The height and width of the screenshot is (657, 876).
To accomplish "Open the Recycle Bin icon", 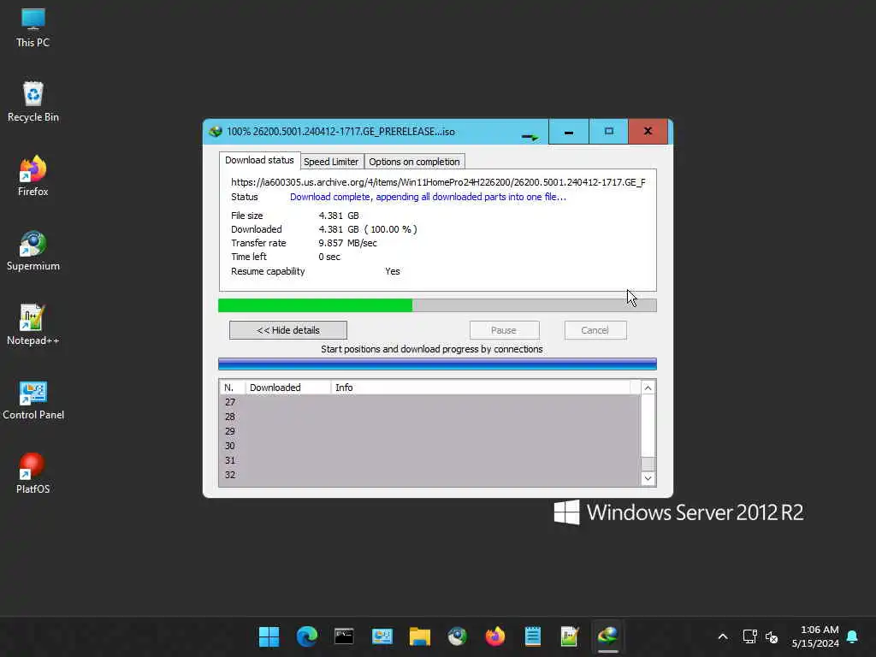I will 33,101.
